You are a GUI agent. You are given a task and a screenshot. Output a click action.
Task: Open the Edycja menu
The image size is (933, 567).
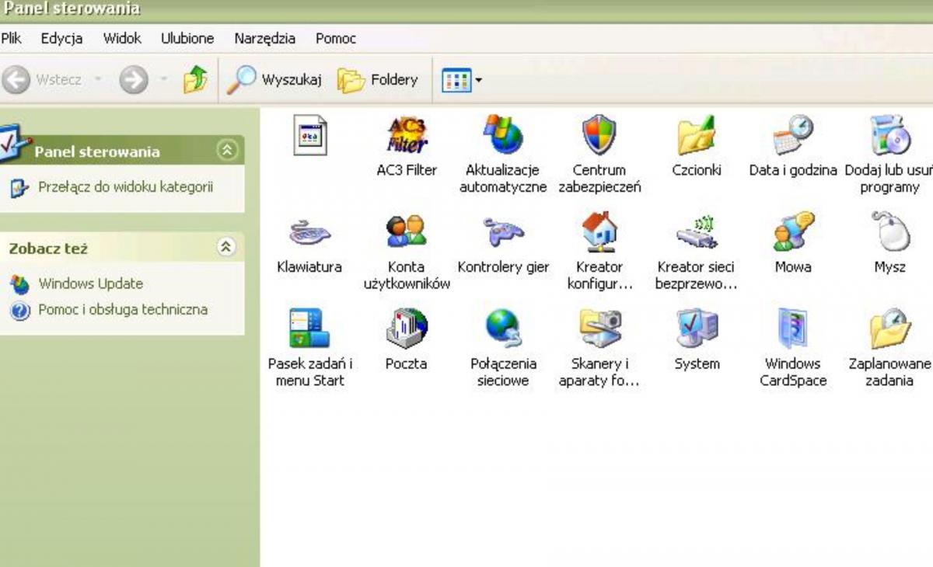(61, 38)
